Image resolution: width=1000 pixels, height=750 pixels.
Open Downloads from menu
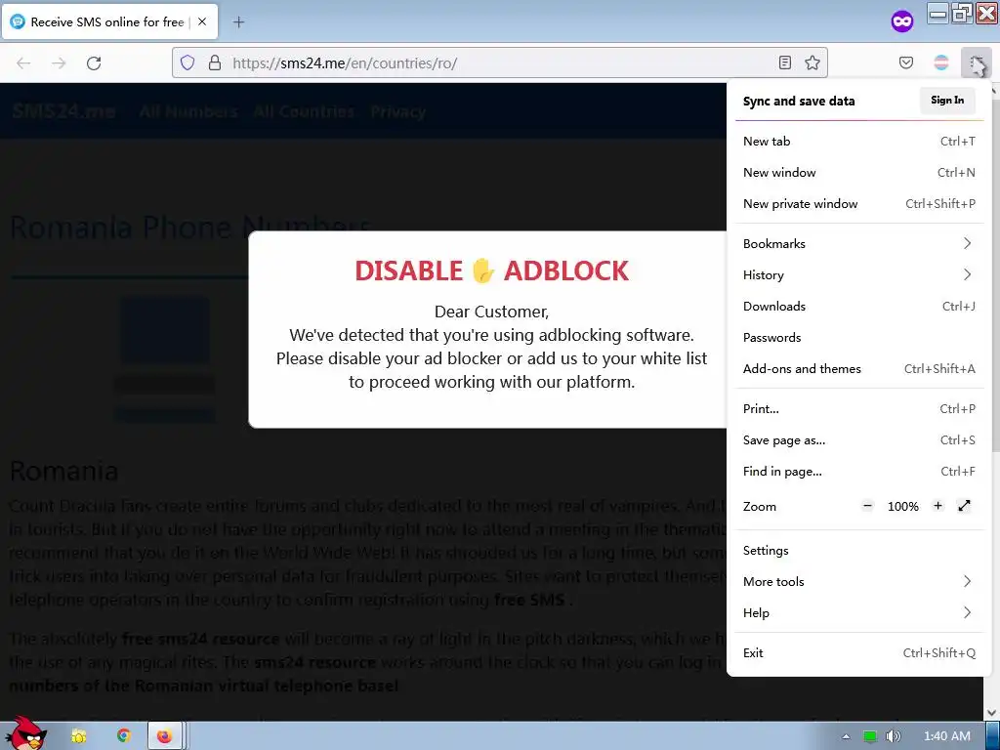coord(859,306)
